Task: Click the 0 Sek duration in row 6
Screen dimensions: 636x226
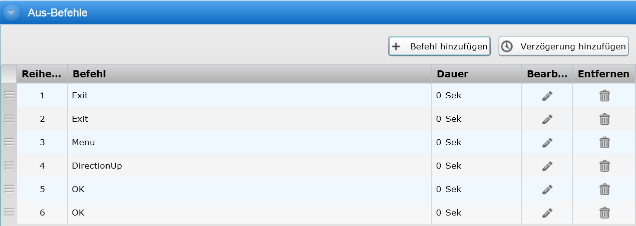Action: click(x=449, y=213)
